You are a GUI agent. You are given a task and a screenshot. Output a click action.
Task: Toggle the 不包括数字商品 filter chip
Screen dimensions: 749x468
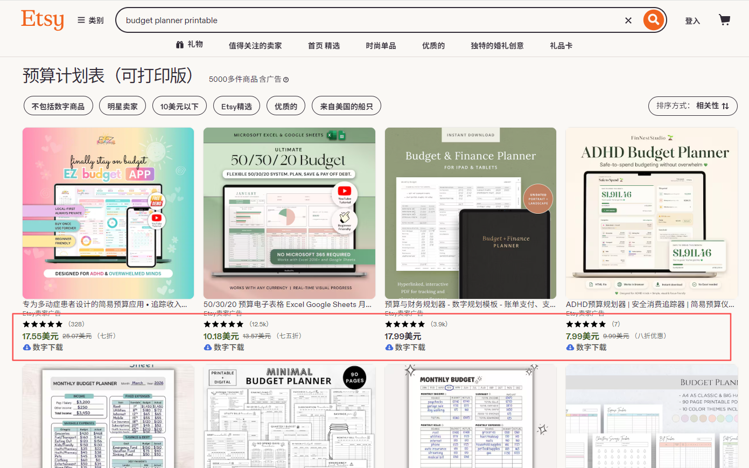click(58, 106)
